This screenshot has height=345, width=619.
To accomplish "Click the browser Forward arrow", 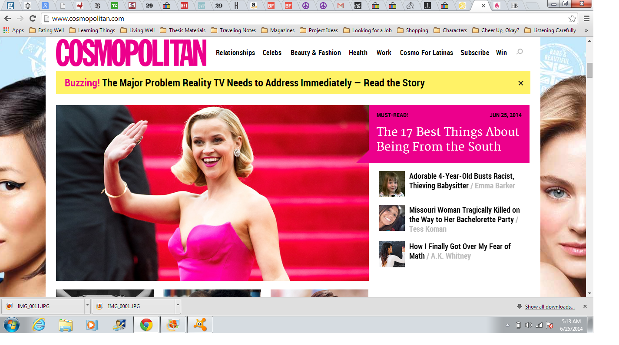I will point(20,18).
